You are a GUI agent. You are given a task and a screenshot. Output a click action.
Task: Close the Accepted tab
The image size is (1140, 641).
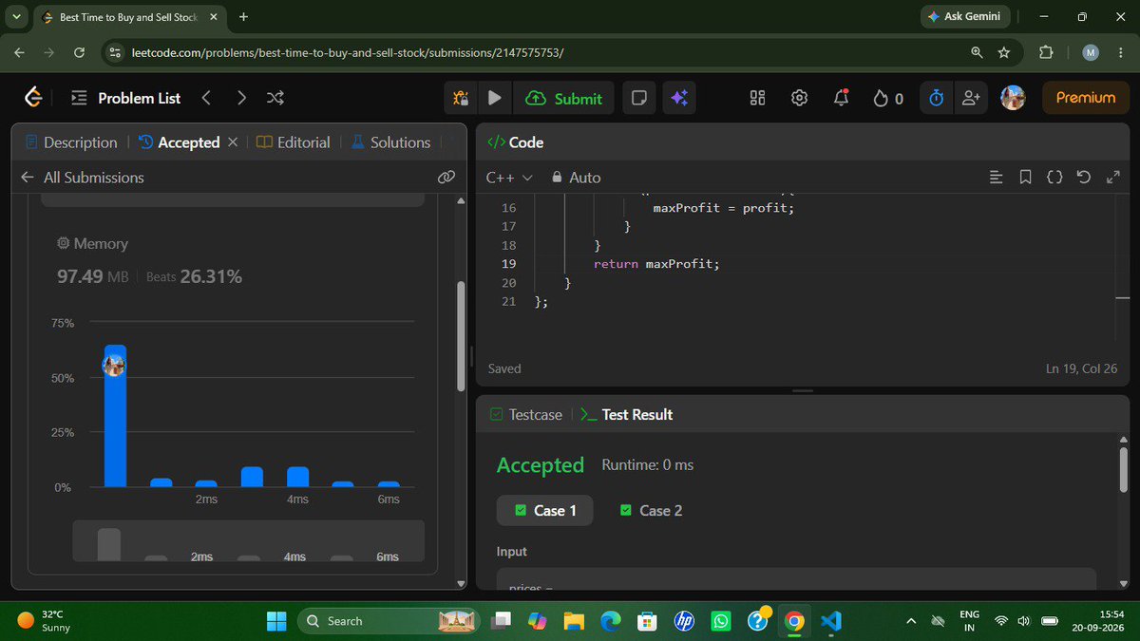[232, 142]
